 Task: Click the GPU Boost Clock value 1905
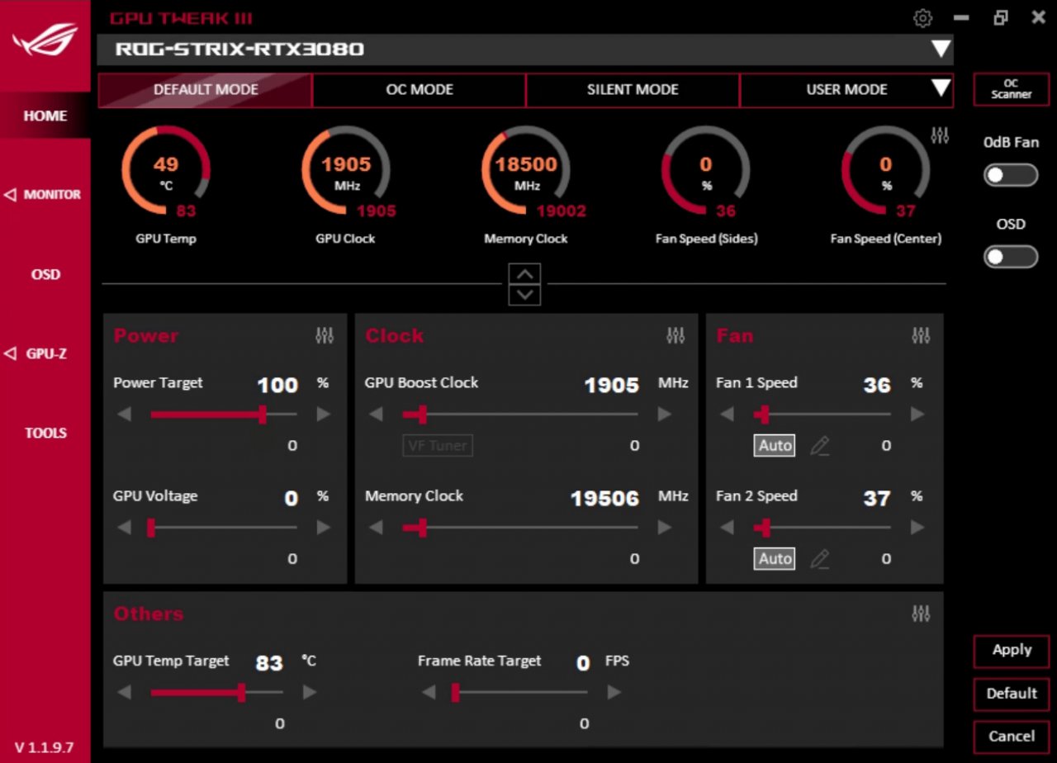[612, 386]
